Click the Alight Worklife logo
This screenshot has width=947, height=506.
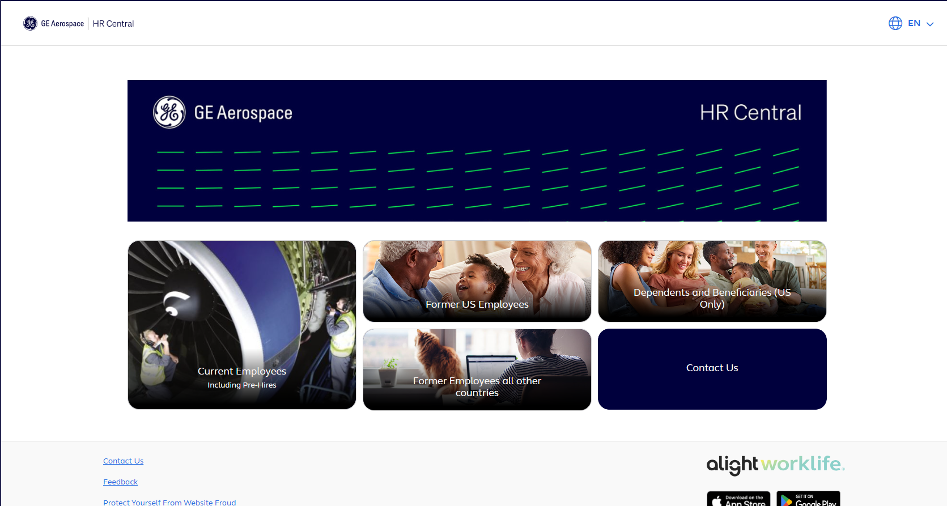(775, 465)
